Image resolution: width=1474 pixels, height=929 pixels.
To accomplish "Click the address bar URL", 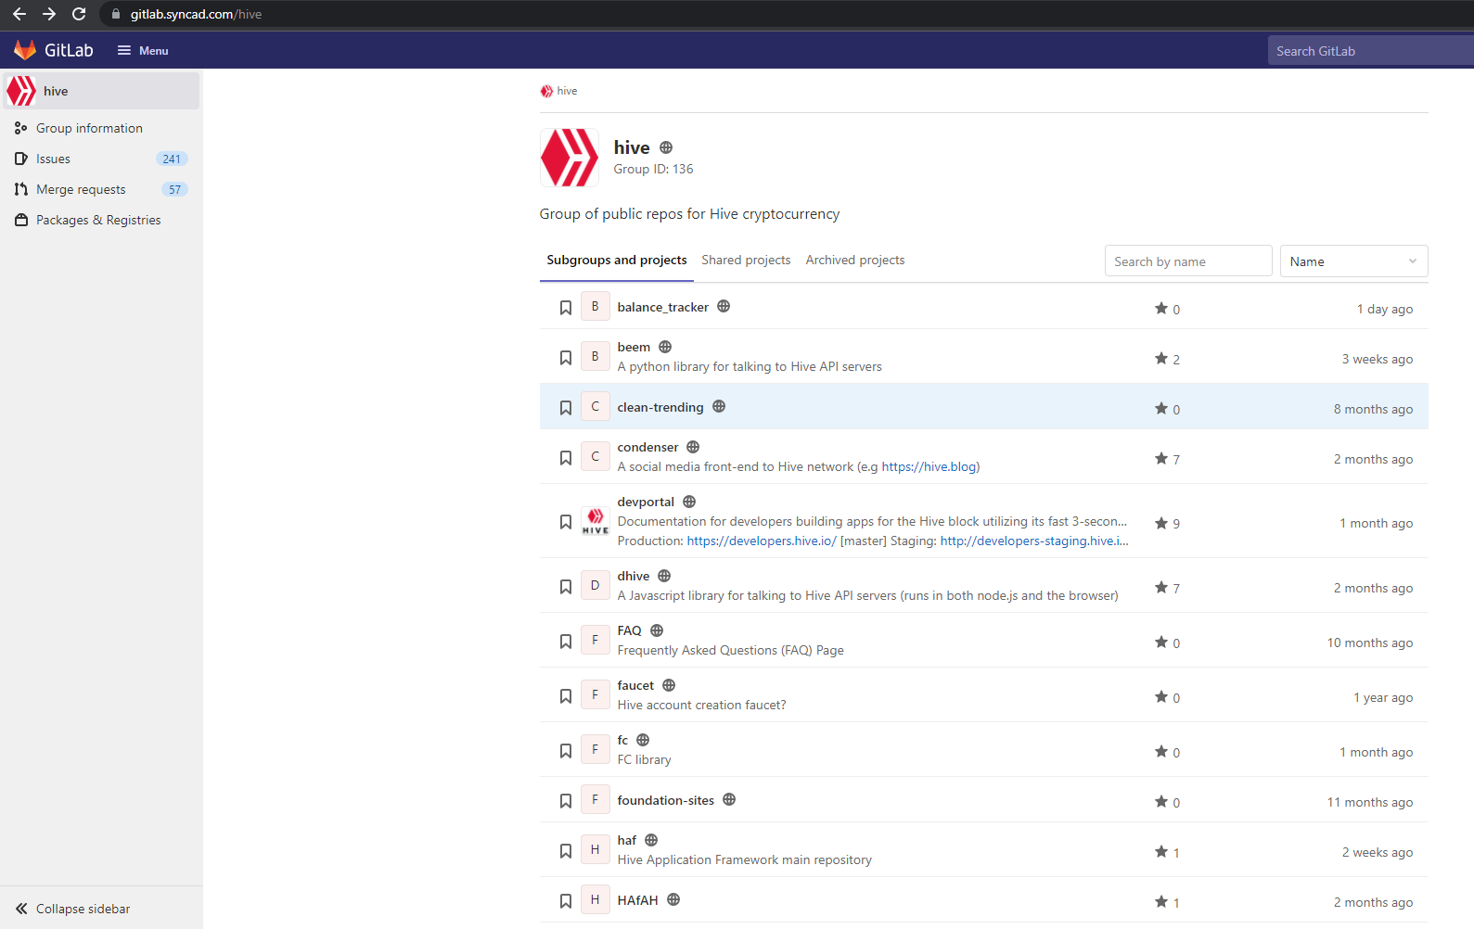I will tap(196, 15).
